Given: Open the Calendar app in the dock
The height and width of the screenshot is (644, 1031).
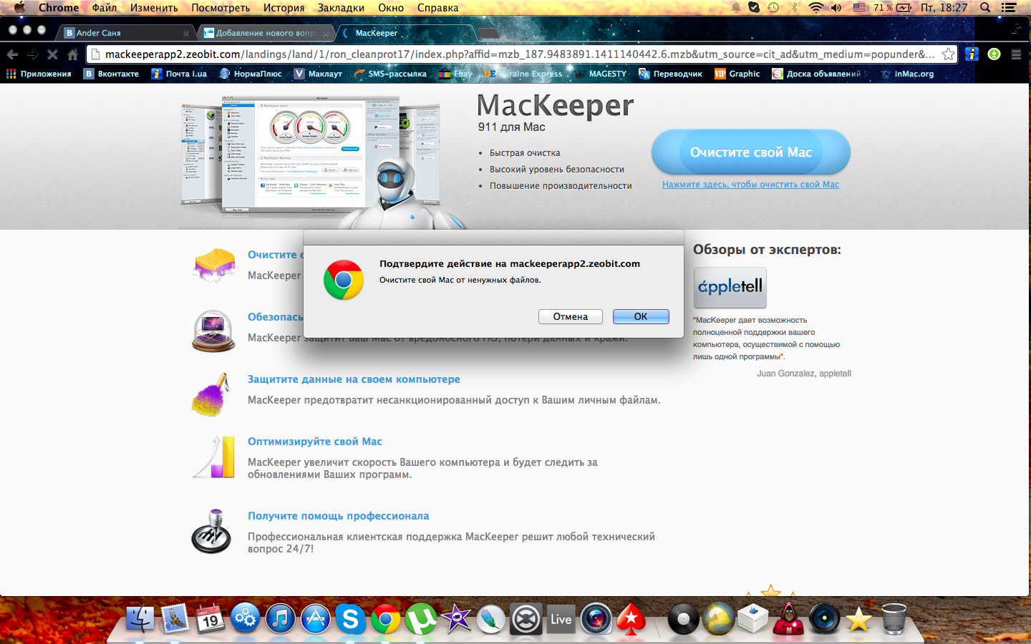Looking at the screenshot, I should pos(210,618).
